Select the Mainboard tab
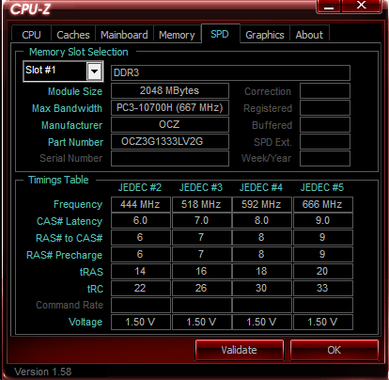The width and height of the screenshot is (389, 380). point(124,35)
